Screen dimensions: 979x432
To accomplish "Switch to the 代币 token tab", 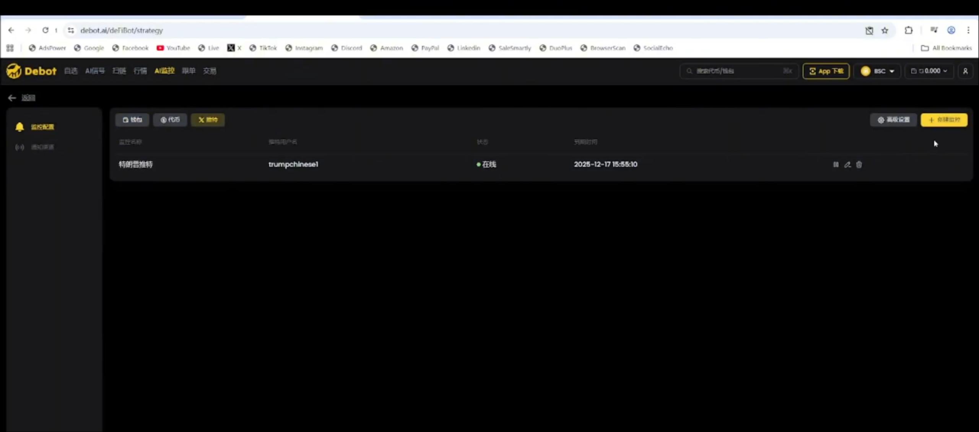I will (170, 120).
